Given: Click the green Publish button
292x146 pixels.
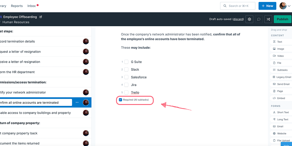Looking at the screenshot, I should pyautogui.click(x=282, y=19).
